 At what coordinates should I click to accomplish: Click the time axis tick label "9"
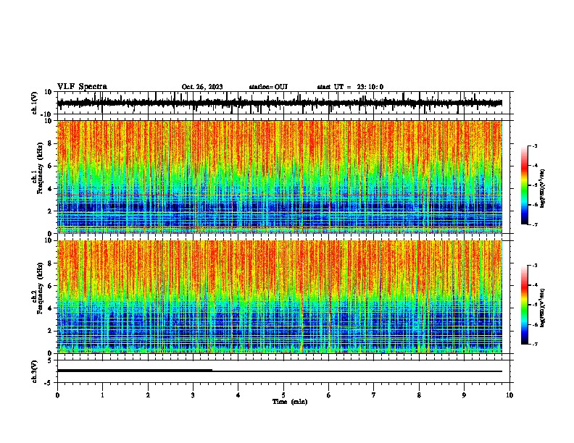tap(464, 395)
